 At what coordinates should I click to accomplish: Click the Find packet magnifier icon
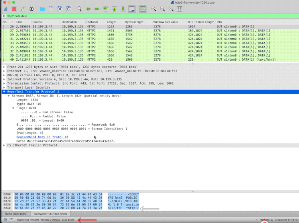pyautogui.click(x=80, y=9)
